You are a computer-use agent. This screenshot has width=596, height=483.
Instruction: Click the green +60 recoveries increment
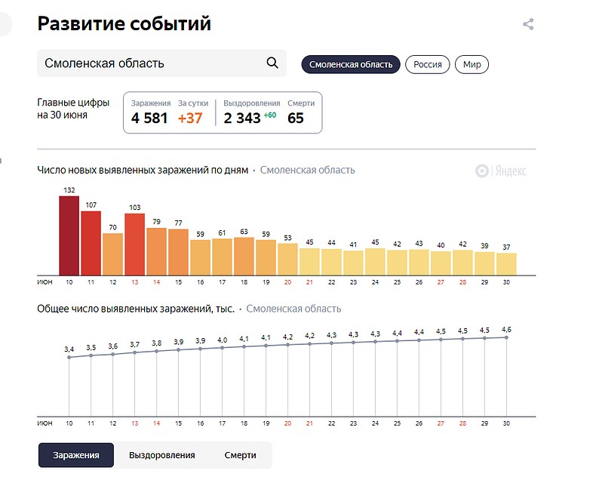coord(270,115)
